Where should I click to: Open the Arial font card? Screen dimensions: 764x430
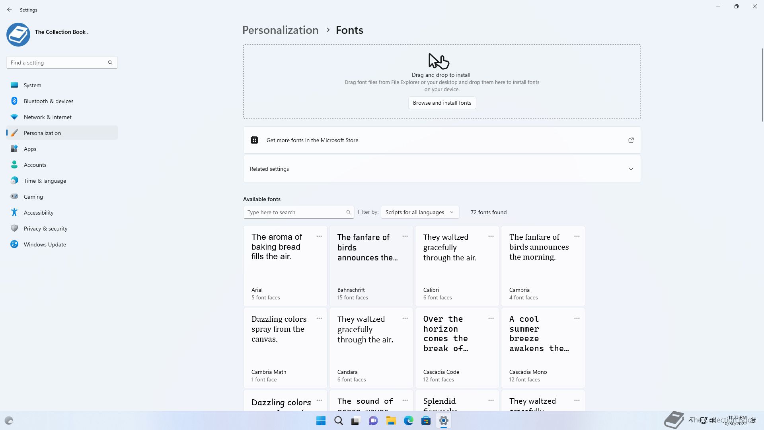coord(285,266)
